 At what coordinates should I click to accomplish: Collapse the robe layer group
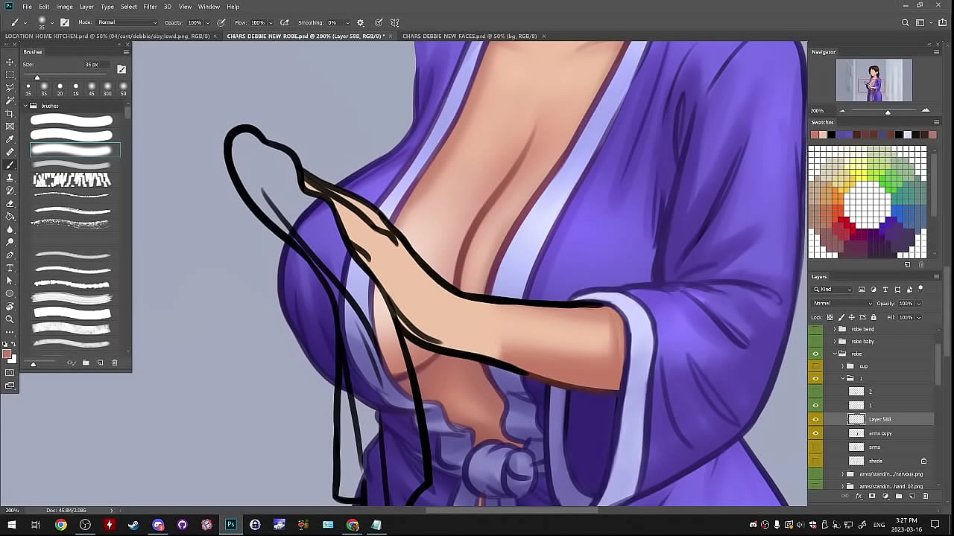tap(834, 354)
